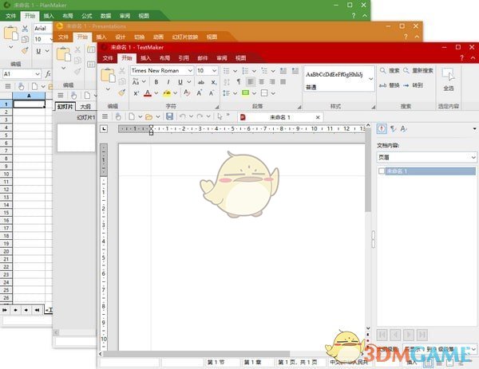
Task: Click the shrink font size icon
Action: coord(212,92)
